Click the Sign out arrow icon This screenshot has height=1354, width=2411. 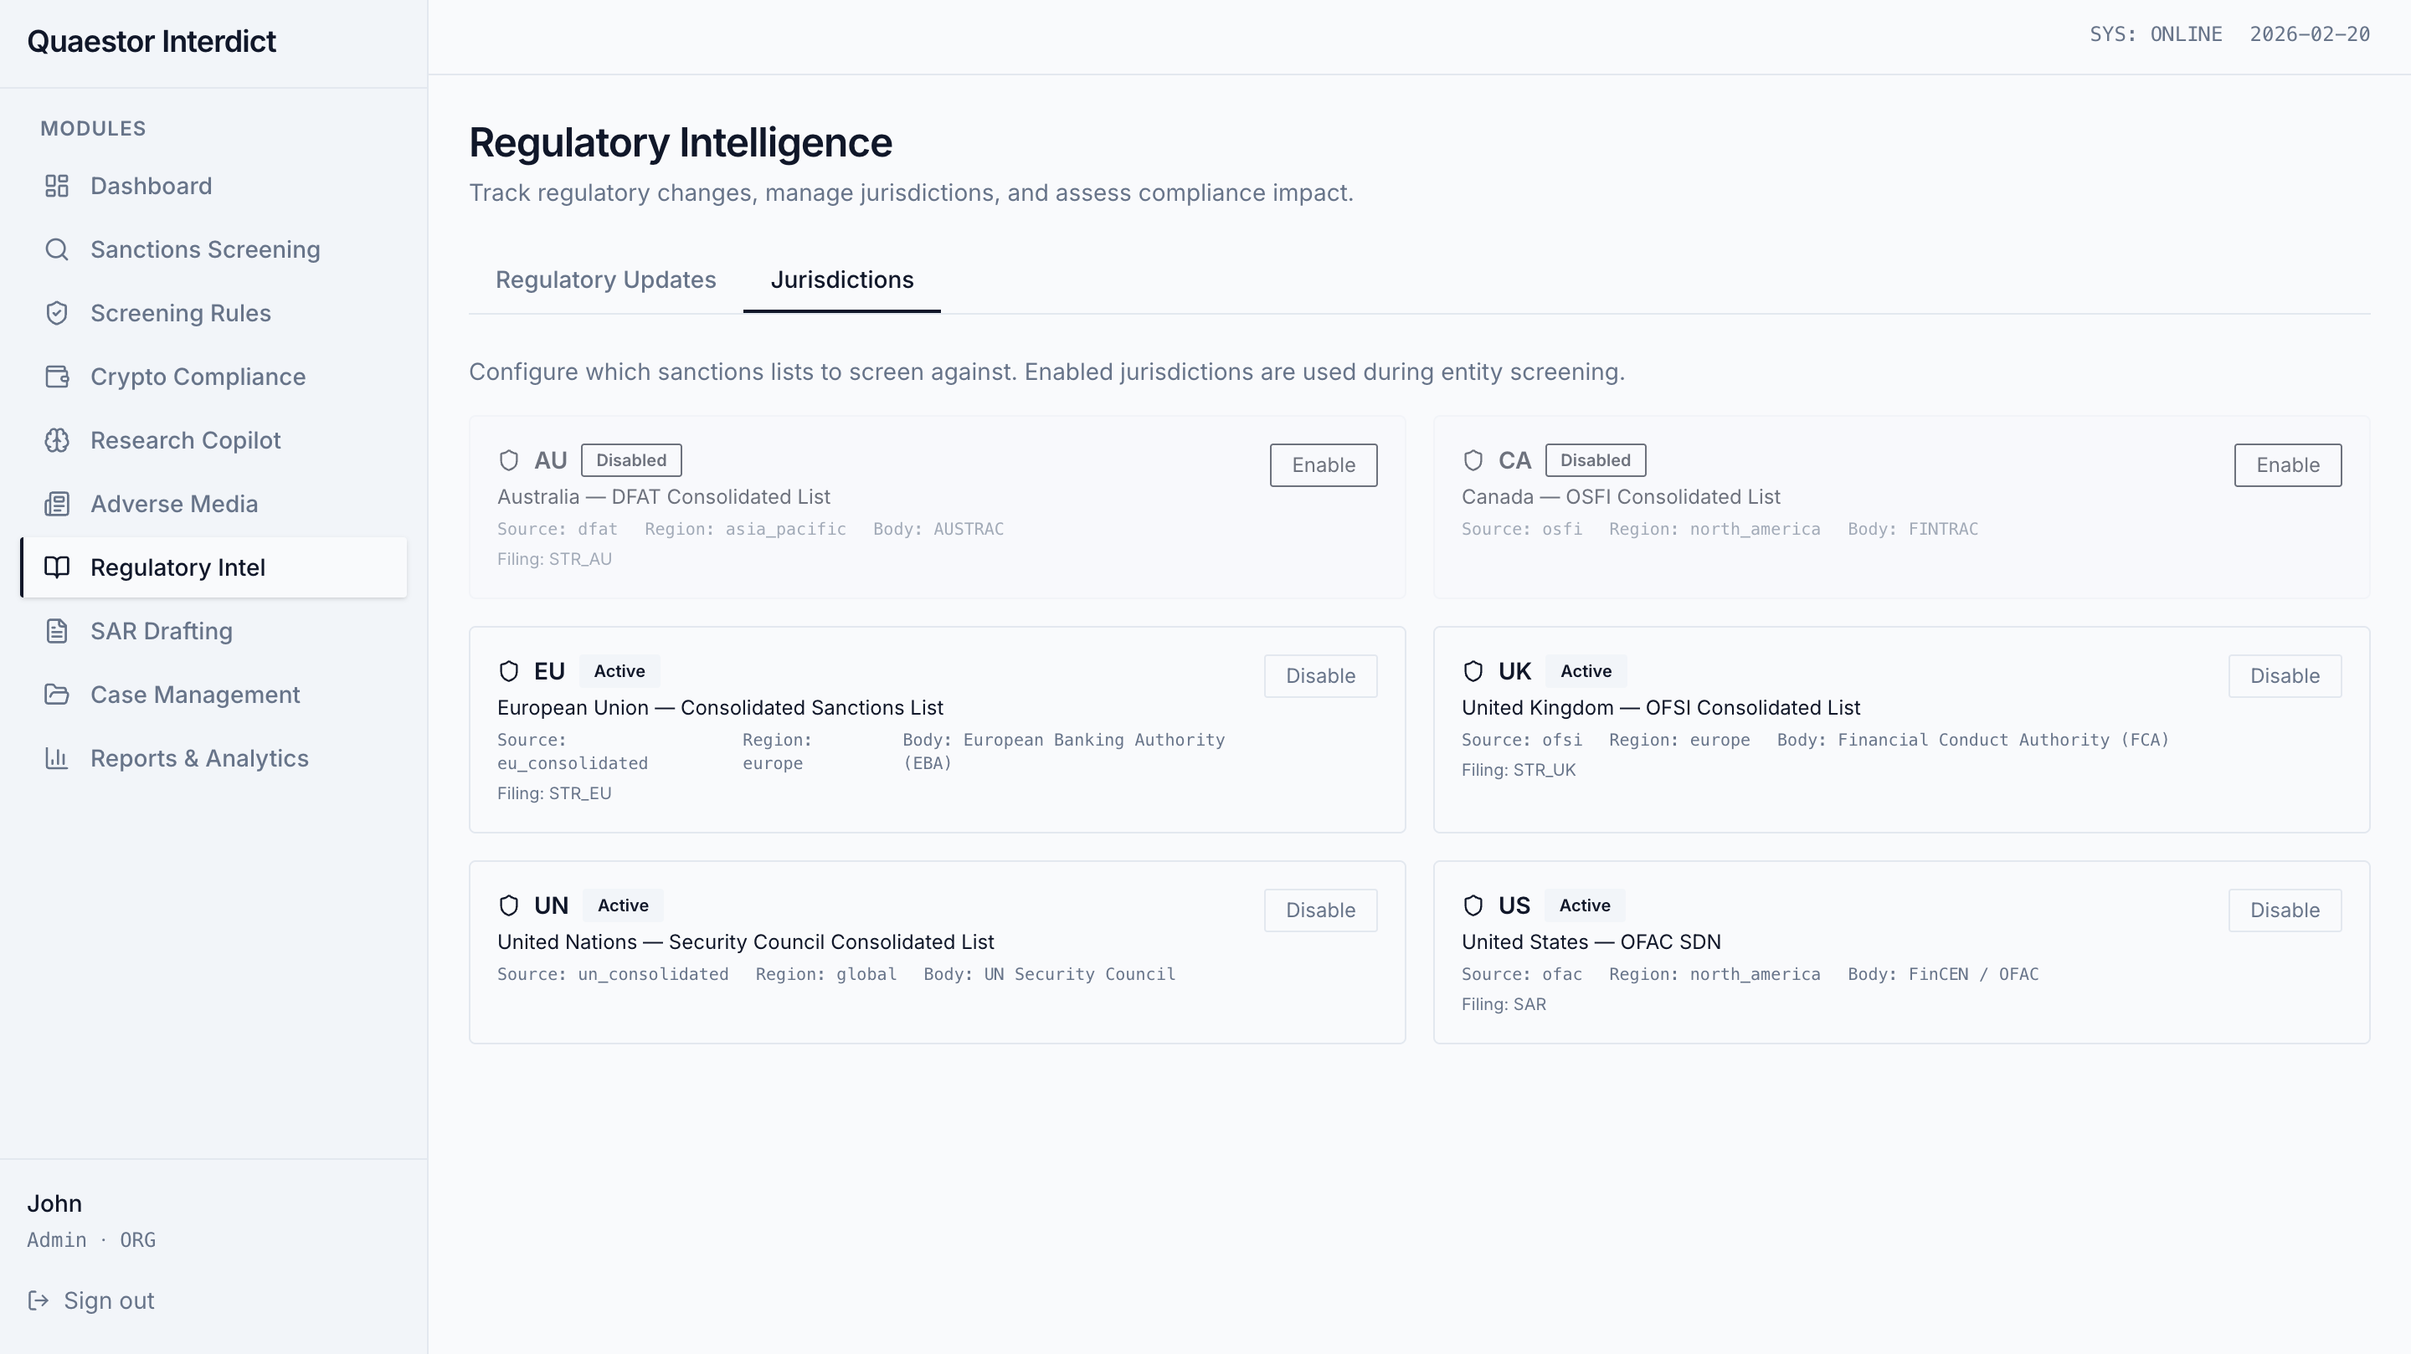click(39, 1300)
